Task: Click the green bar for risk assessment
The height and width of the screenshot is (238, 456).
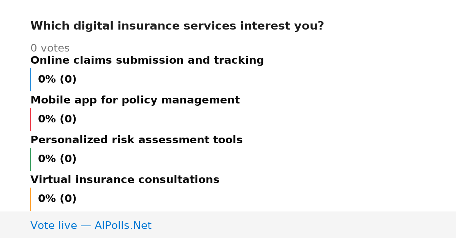Action: (x=30, y=159)
